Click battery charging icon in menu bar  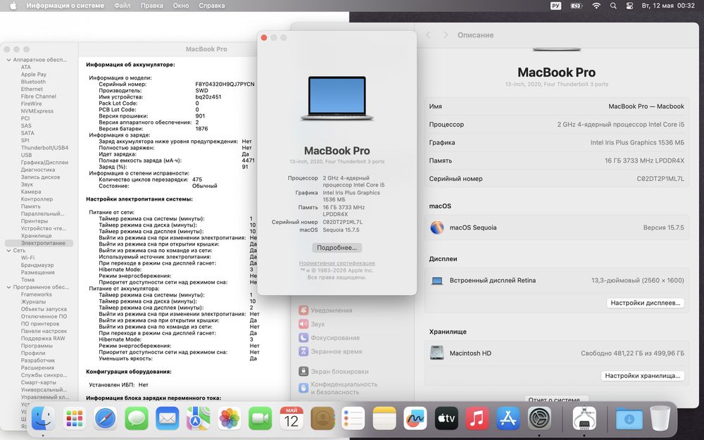pos(576,6)
